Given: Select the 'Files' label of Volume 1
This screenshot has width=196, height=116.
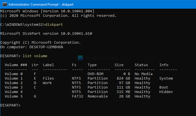Looking at the screenshot, I should [48, 78].
